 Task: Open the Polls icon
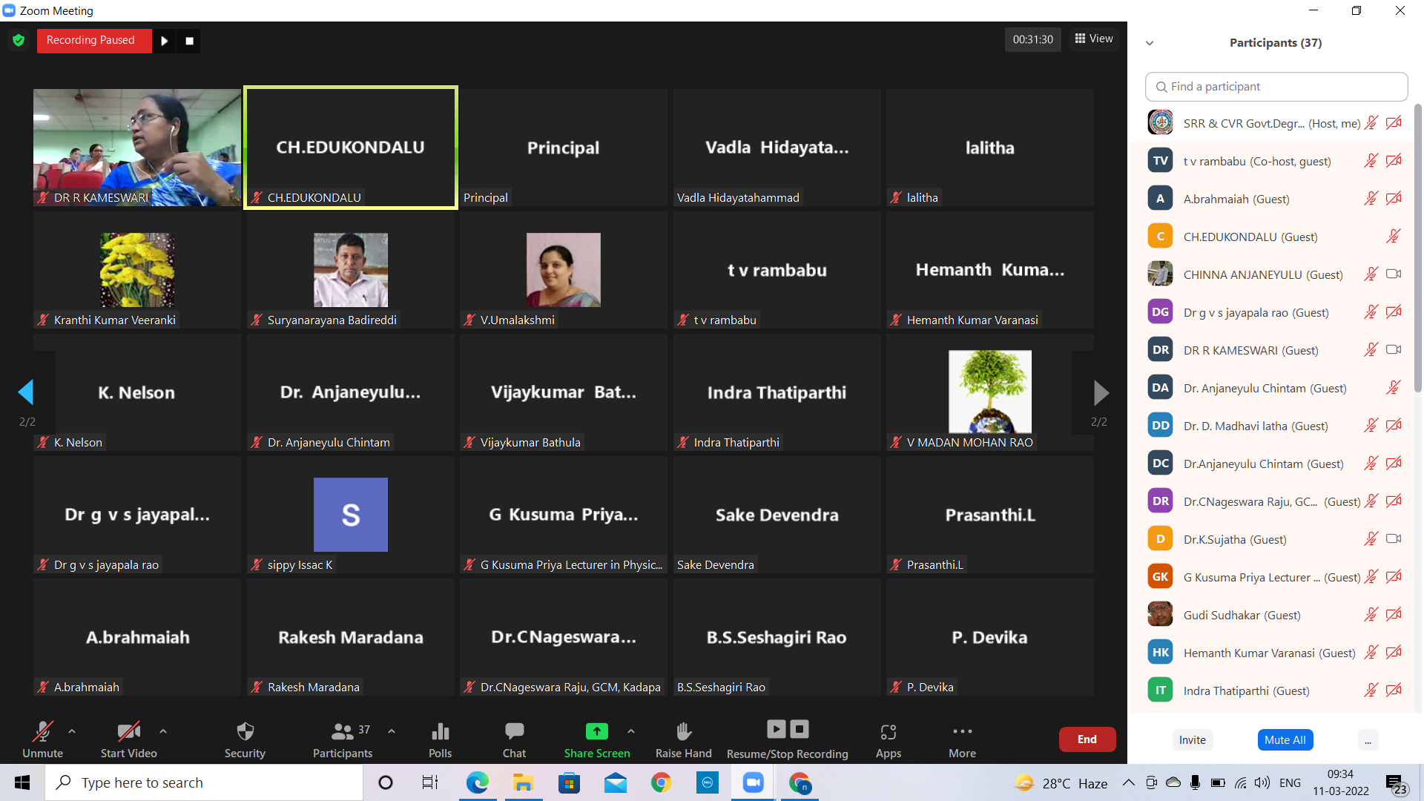[440, 732]
